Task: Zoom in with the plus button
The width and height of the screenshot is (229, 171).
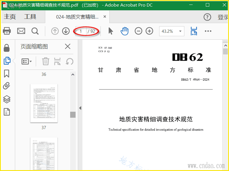Action: [149, 31]
